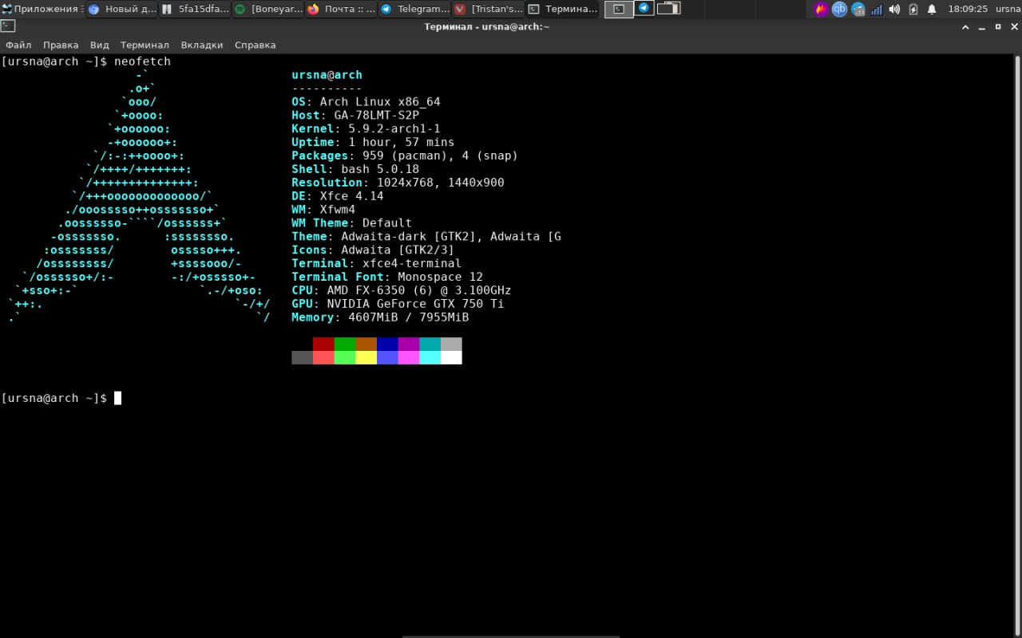Screen dimensions: 1022x638
Task: Click the dark green palette block
Action: [345, 344]
